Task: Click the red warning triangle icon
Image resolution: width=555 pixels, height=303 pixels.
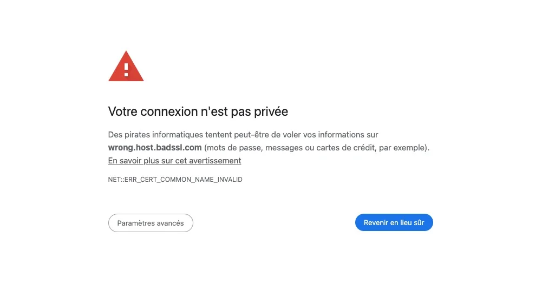Action: pos(126,67)
